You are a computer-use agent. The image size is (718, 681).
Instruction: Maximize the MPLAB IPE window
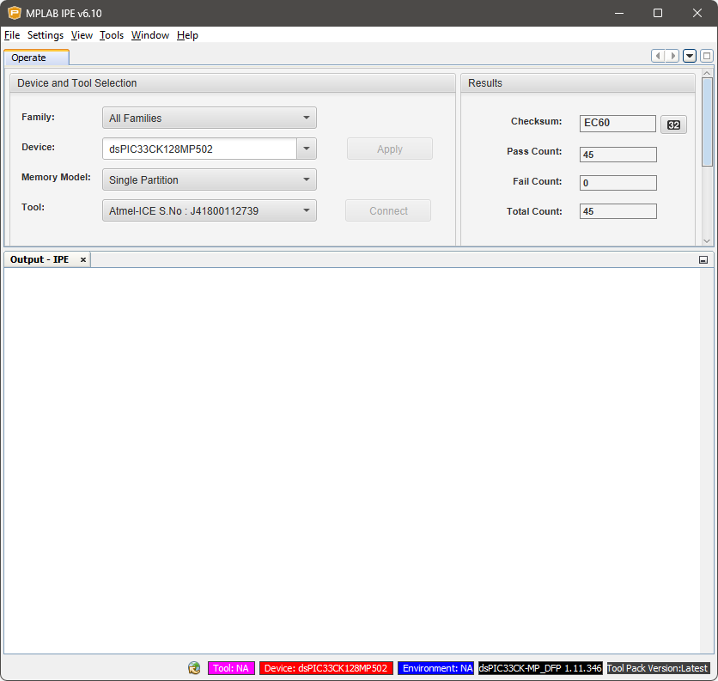pyautogui.click(x=658, y=13)
